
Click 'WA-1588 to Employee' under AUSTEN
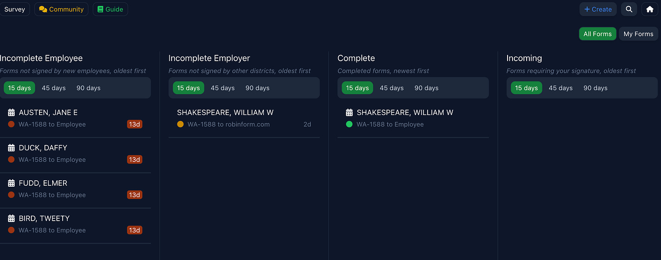click(x=52, y=124)
